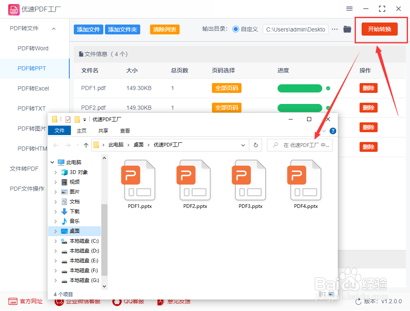This screenshot has width=410, height=311.
Task: Click 全部页码 for PDF1.pdf
Action: [x=226, y=88]
